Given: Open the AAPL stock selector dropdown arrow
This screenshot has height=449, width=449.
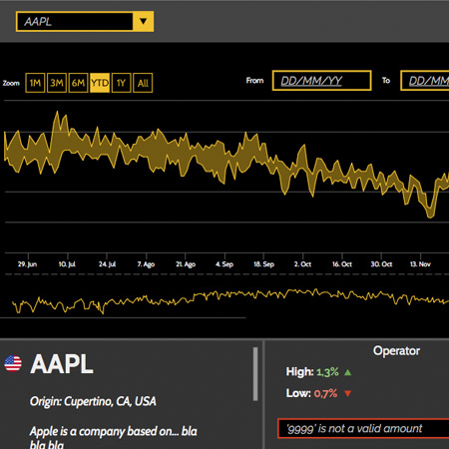Looking at the screenshot, I should tap(143, 22).
